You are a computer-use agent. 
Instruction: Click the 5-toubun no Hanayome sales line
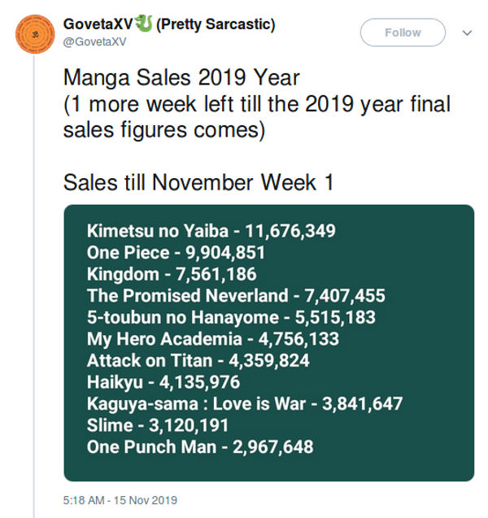[231, 317]
